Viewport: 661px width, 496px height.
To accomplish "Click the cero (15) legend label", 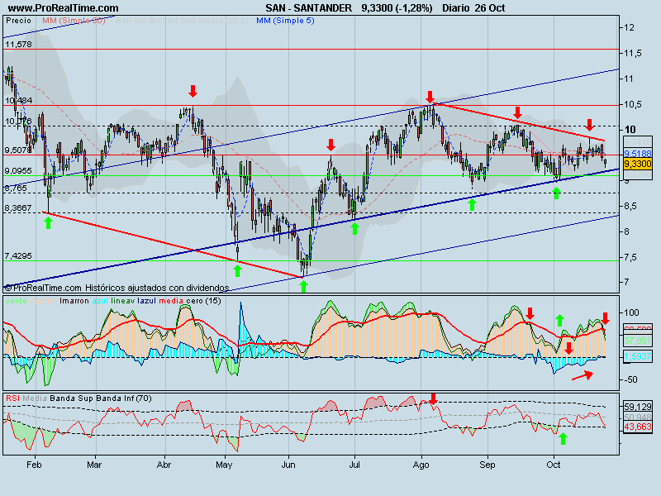I will tap(203, 301).
